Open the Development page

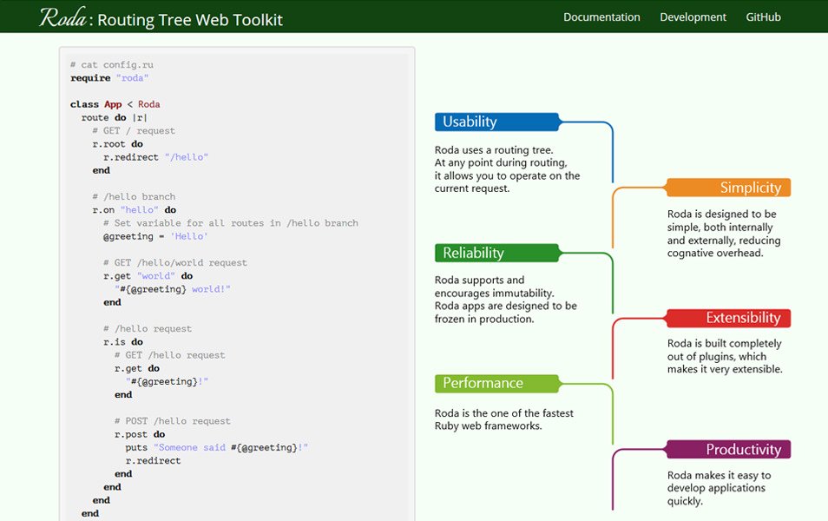693,16
